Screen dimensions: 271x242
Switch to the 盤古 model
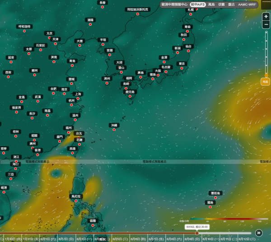click(231, 5)
